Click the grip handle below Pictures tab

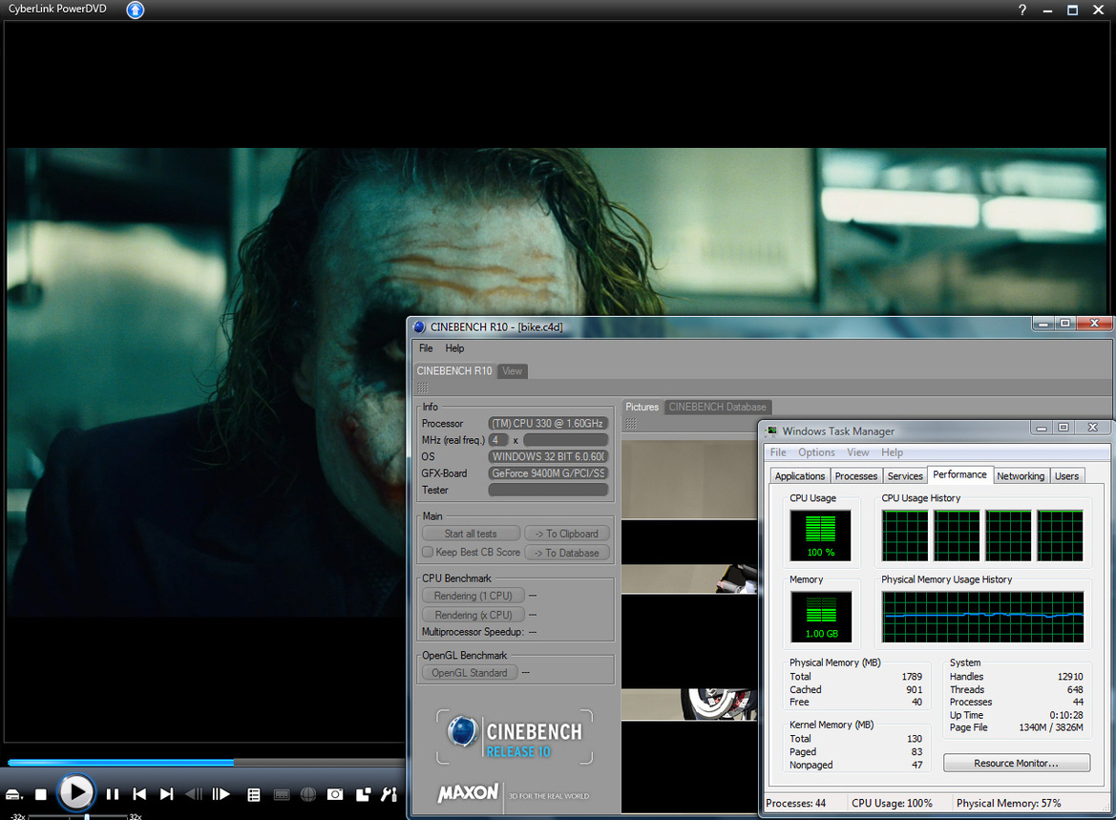click(x=631, y=424)
